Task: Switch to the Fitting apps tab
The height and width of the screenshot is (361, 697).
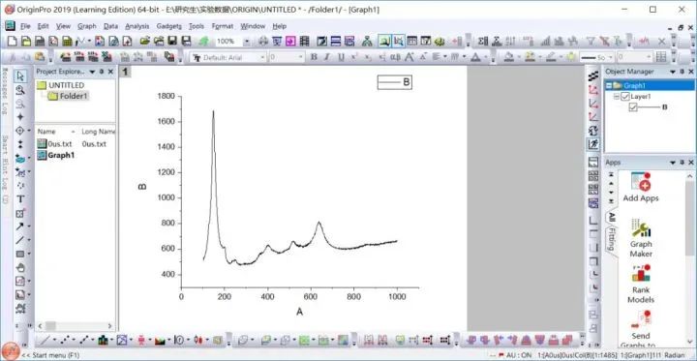Action: 612,239
